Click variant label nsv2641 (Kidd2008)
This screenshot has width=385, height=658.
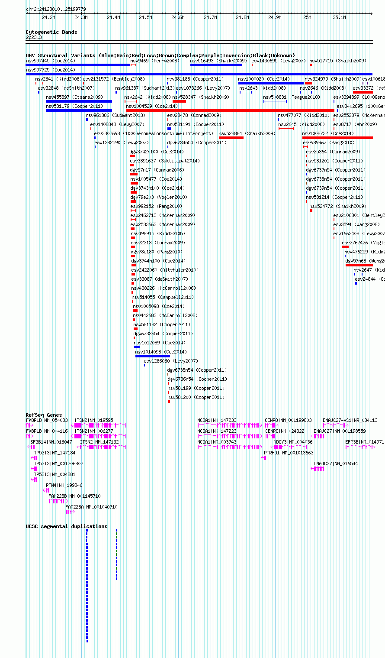coord(58,79)
